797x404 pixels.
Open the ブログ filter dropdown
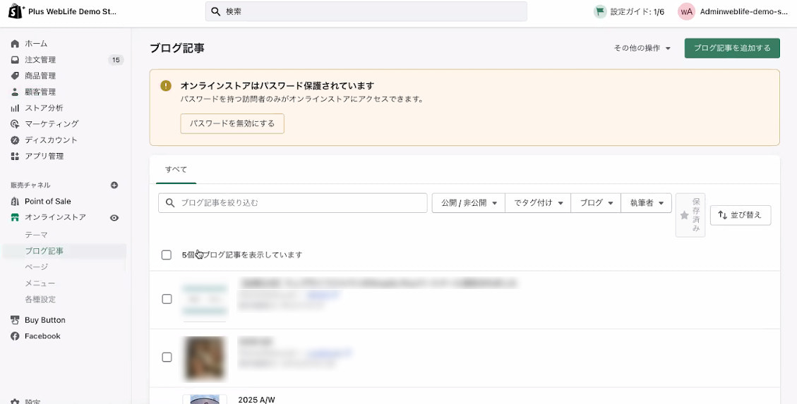pyautogui.click(x=597, y=203)
